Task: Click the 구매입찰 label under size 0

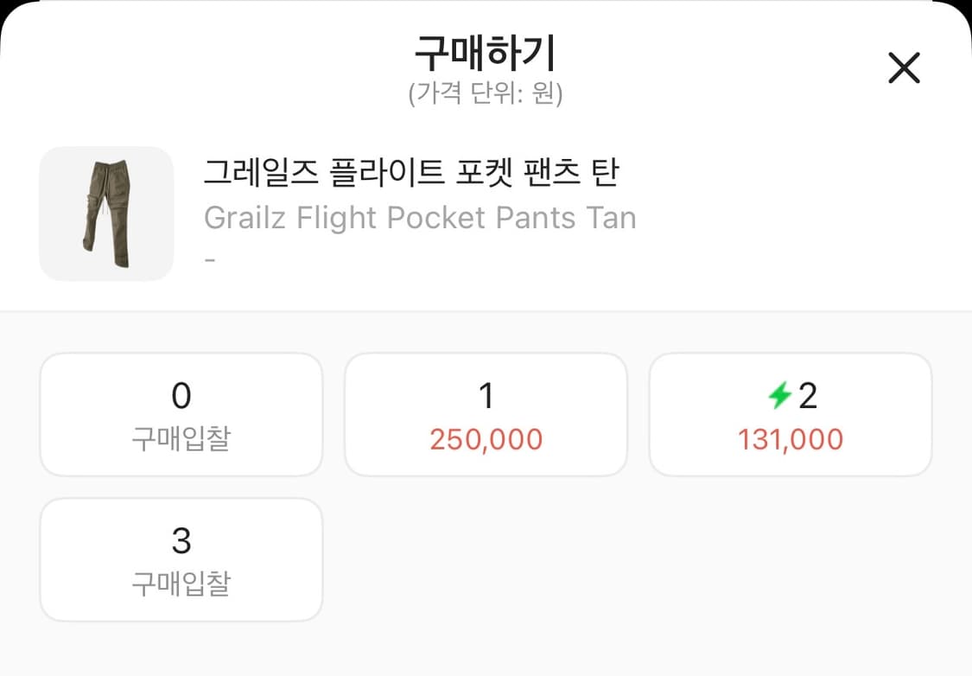Action: pyautogui.click(x=181, y=437)
